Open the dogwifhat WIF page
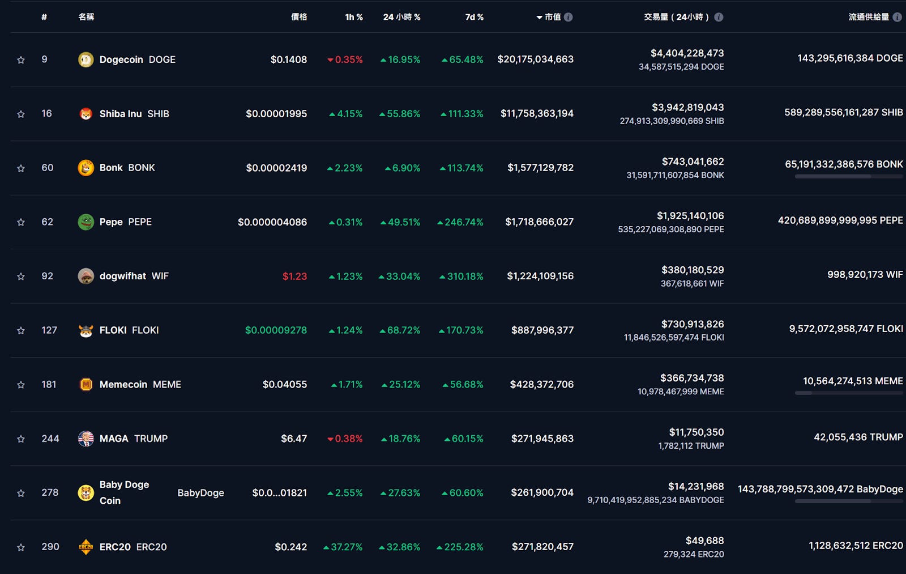 [134, 276]
